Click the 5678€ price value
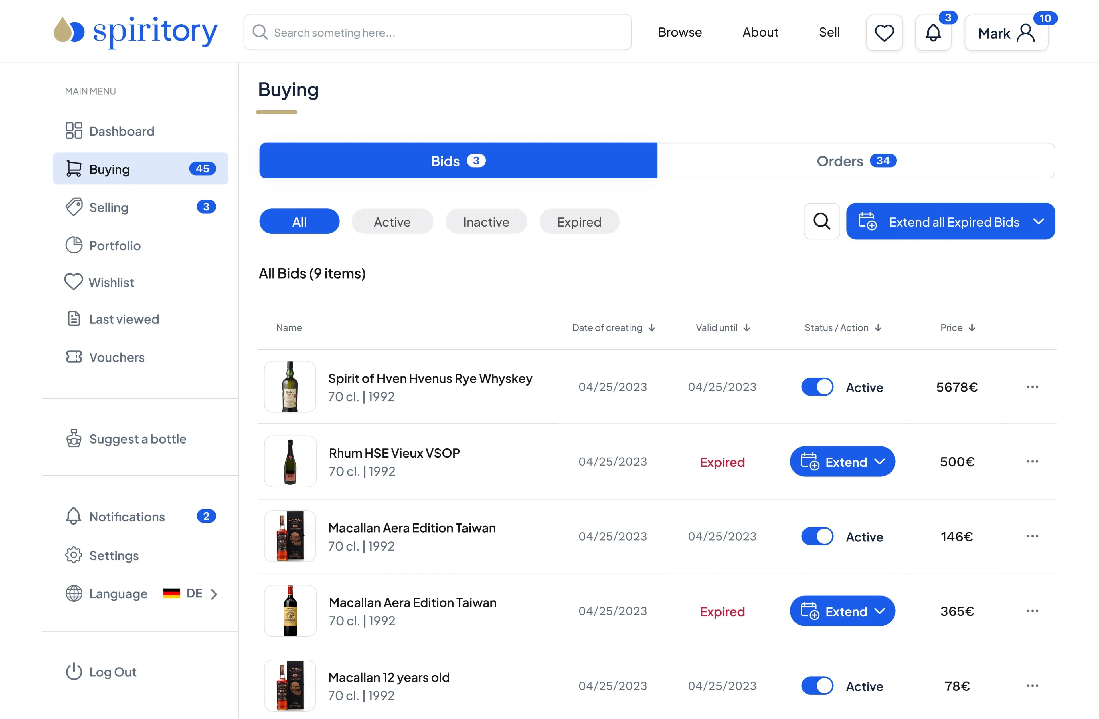This screenshot has height=719, width=1099. coord(957,387)
